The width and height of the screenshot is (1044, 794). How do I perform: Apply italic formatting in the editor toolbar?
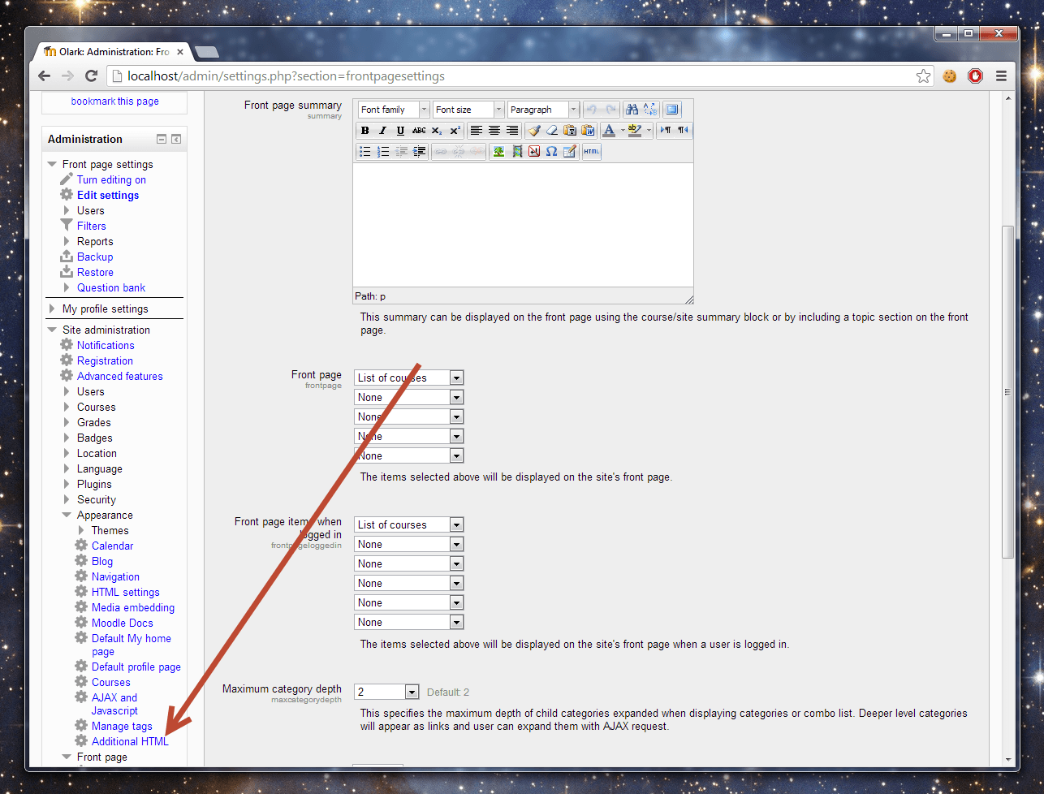point(382,131)
